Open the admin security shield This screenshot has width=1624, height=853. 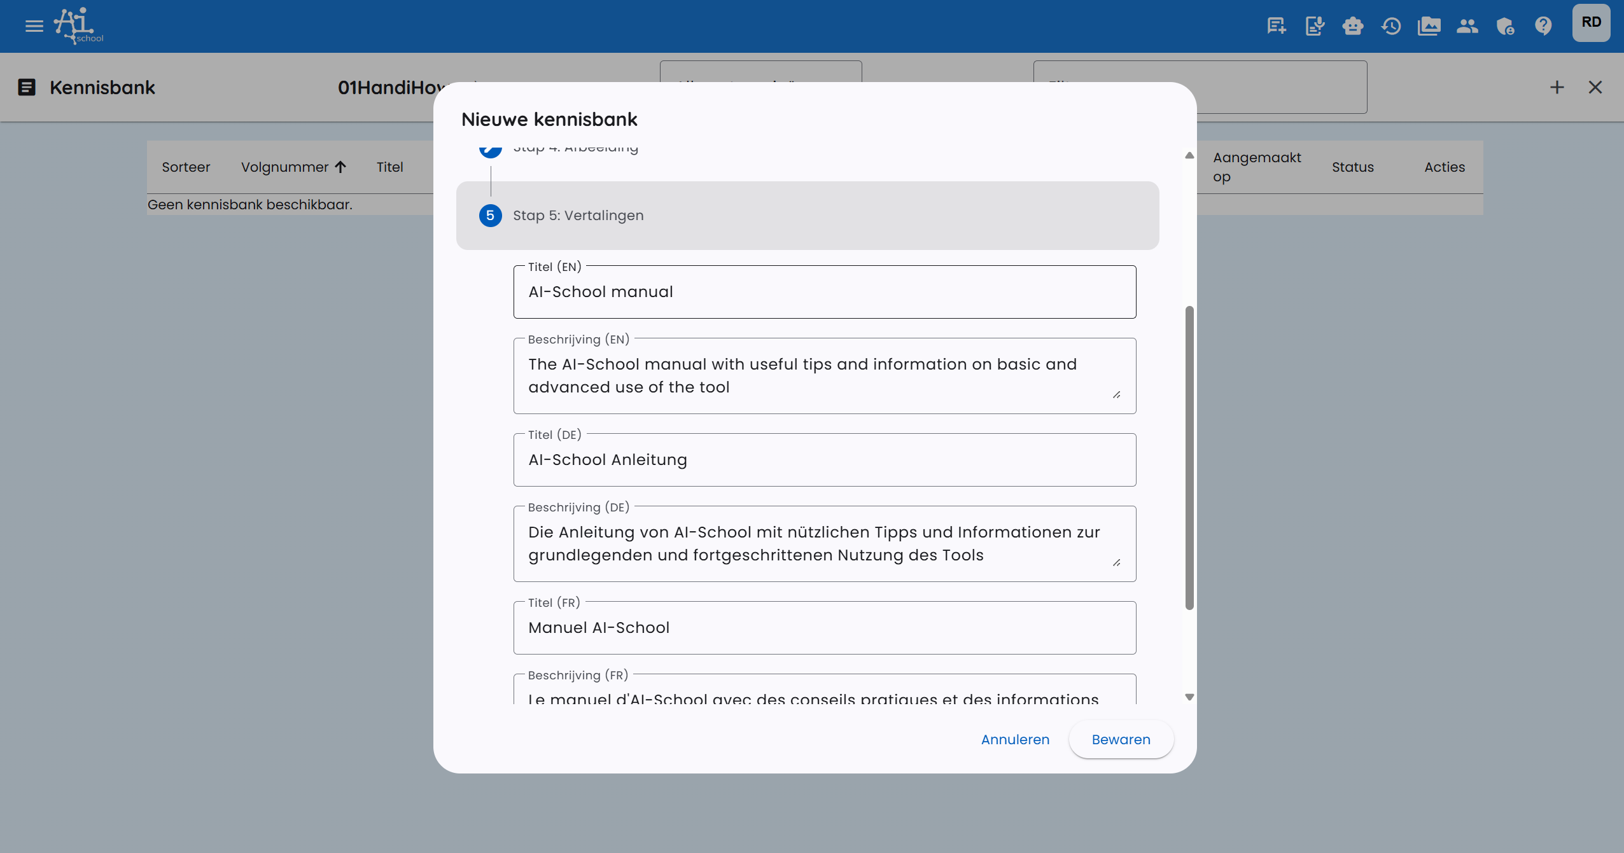point(1506,25)
